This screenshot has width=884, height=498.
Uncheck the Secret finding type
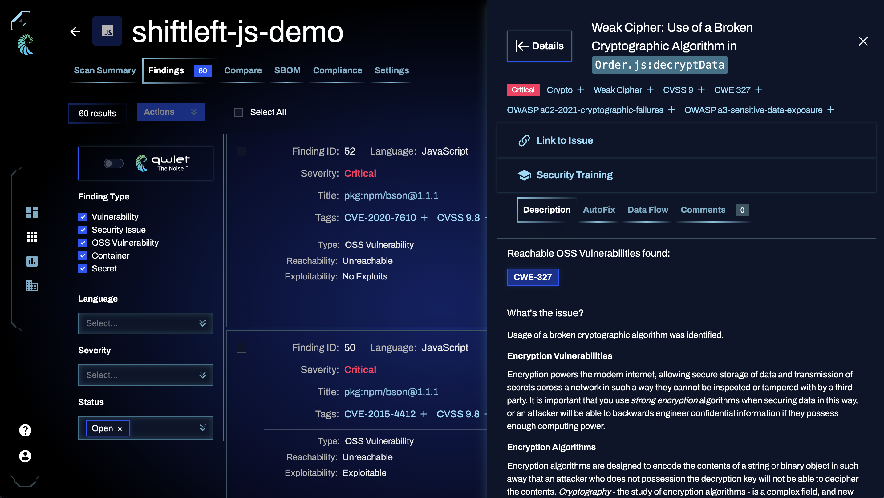click(83, 269)
